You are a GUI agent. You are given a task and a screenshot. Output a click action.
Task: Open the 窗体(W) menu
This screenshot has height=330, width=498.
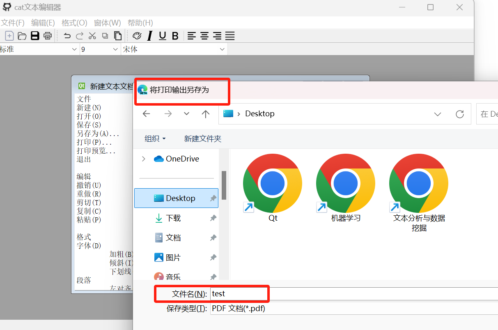pos(108,23)
